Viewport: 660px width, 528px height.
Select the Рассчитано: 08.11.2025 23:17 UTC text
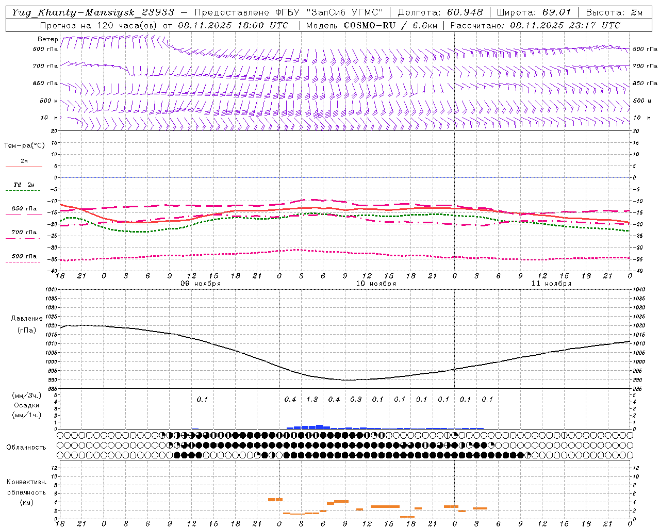point(535,25)
